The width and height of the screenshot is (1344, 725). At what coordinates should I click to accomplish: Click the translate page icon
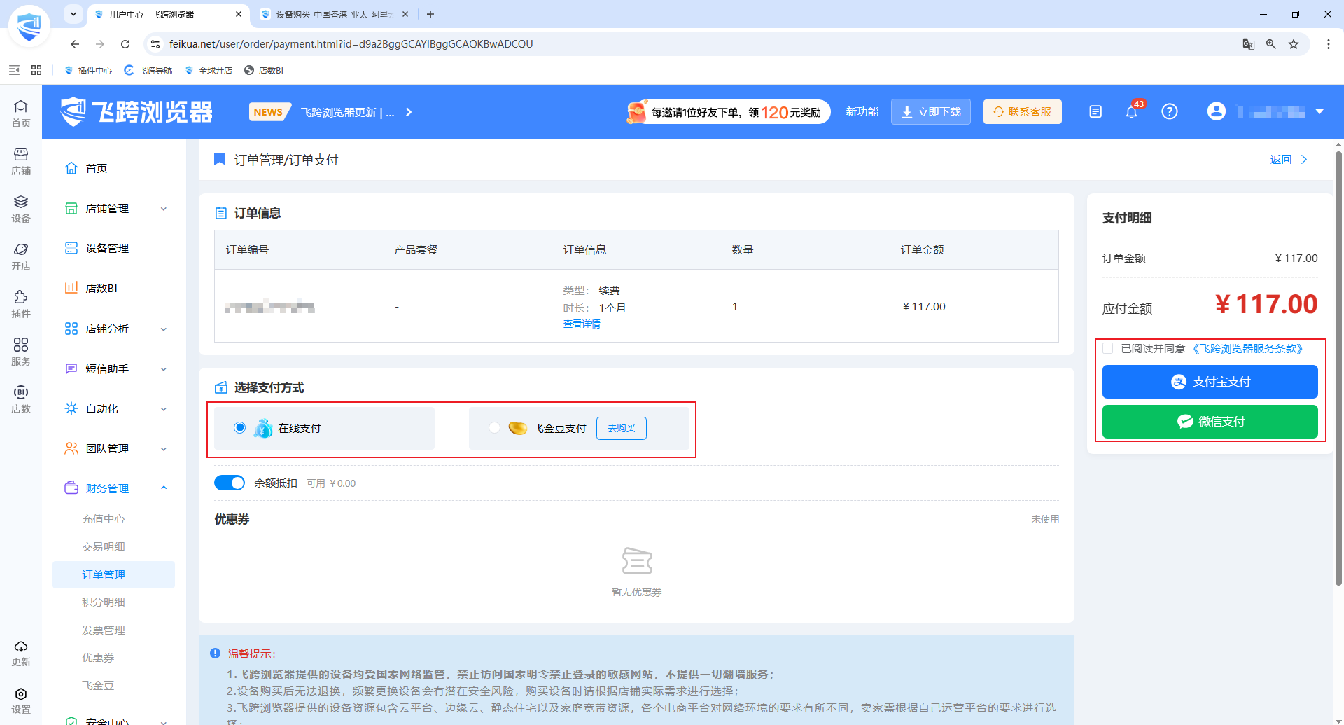pos(1249,44)
